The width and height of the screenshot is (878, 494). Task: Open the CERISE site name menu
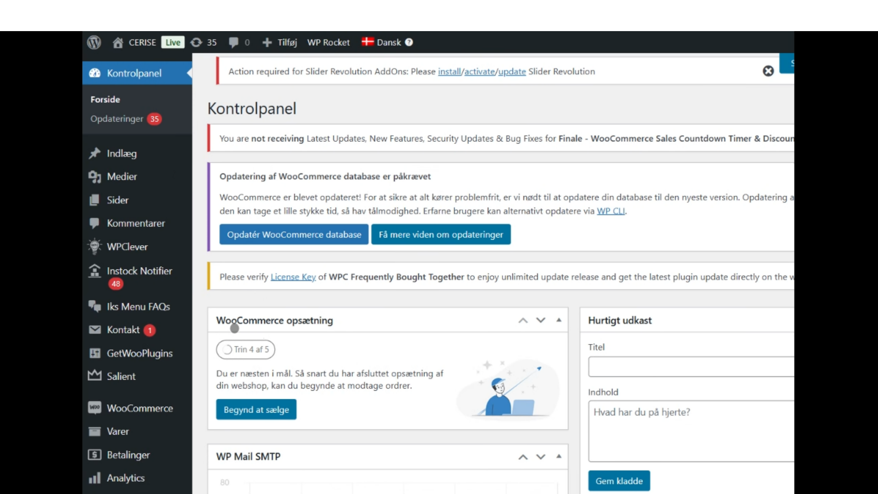pyautogui.click(x=142, y=43)
